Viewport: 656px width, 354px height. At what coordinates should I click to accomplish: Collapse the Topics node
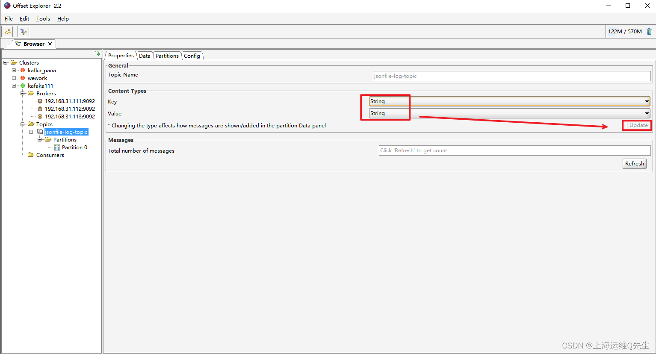coord(23,124)
